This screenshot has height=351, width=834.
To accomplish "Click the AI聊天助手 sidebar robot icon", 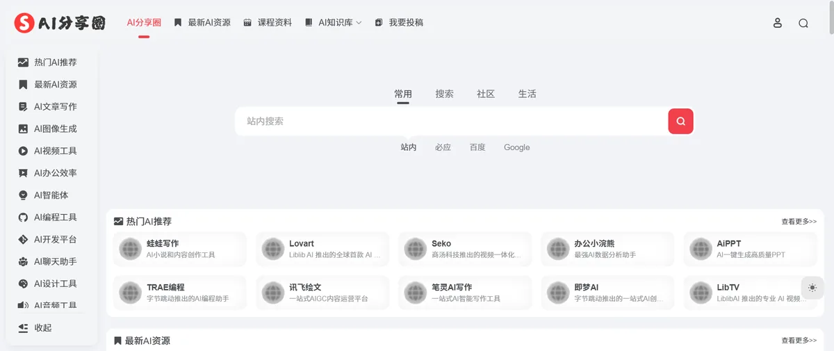I will point(23,262).
